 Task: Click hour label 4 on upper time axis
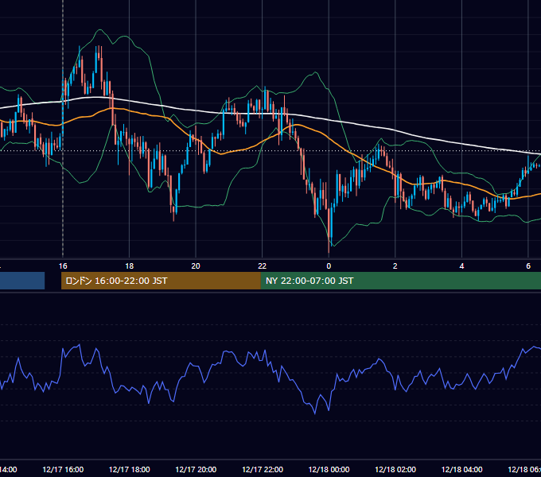tap(461, 266)
